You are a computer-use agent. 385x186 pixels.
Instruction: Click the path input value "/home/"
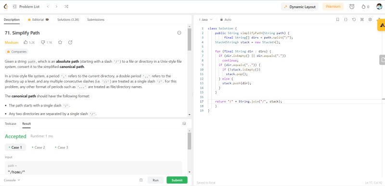(x=16, y=172)
